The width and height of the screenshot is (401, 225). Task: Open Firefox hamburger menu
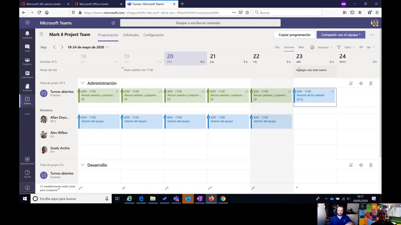click(x=377, y=12)
